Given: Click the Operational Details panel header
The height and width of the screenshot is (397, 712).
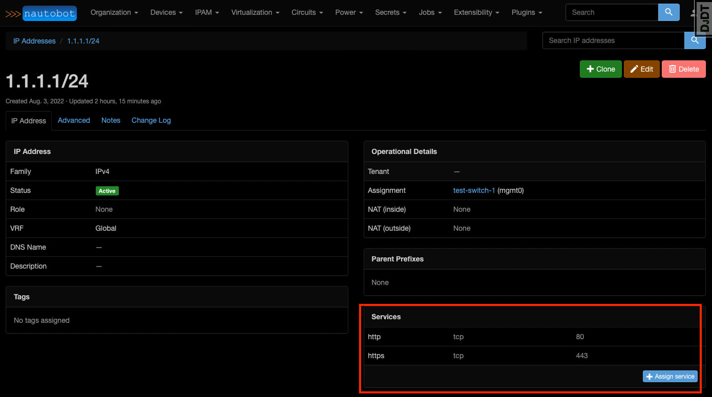Looking at the screenshot, I should coord(535,151).
